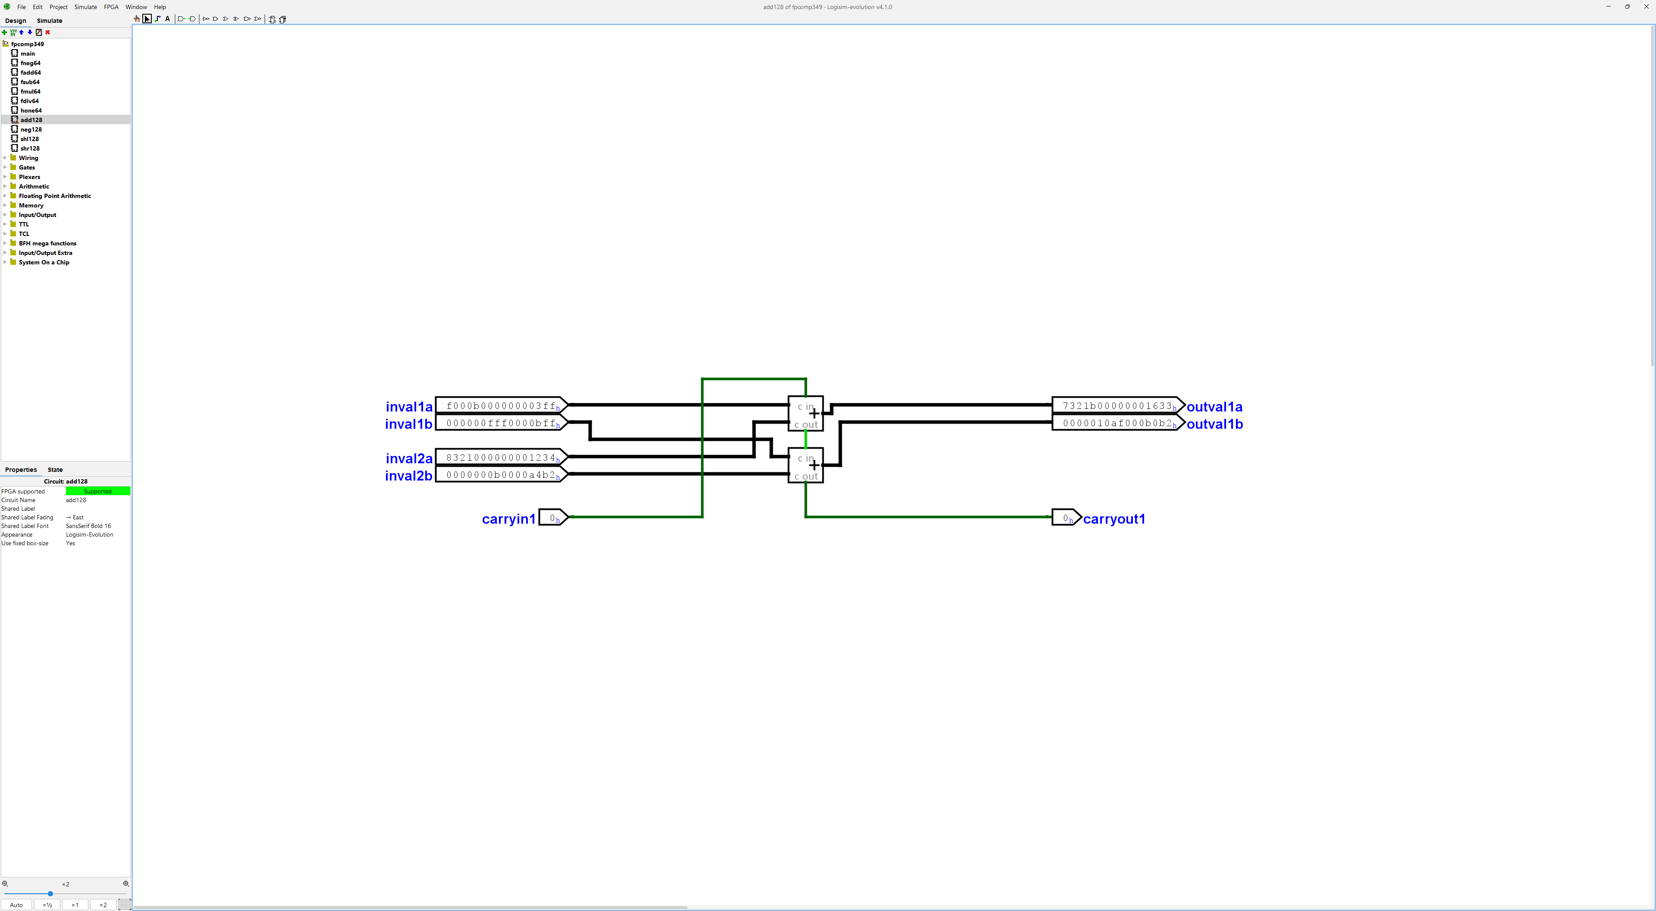The height and width of the screenshot is (911, 1656).
Task: Select the shr128 circuit in tree
Action: [30, 148]
